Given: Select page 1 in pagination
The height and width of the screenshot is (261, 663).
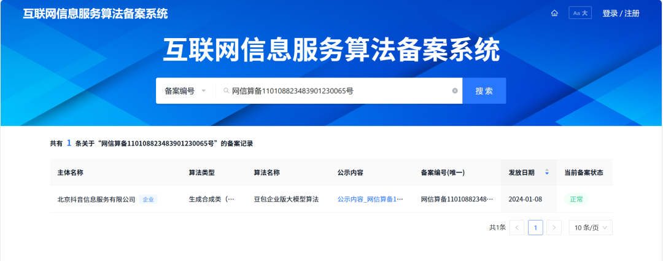Looking at the screenshot, I should 535,228.
